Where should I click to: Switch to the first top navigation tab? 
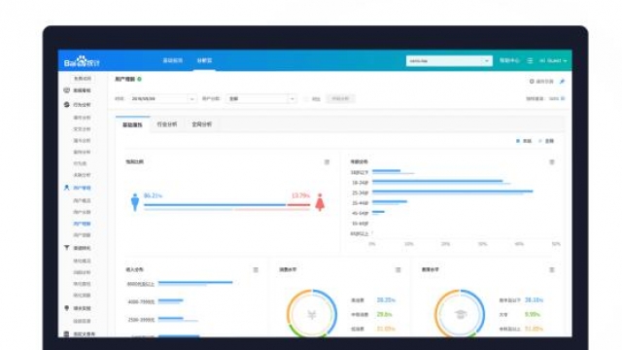[x=173, y=60]
